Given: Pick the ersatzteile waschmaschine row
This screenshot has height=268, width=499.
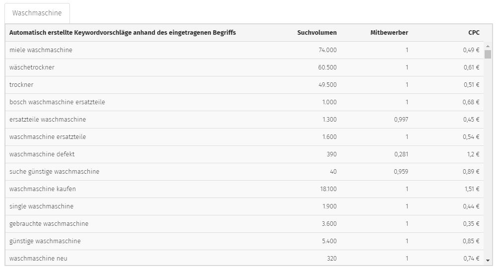Looking at the screenshot, I should (245, 119).
